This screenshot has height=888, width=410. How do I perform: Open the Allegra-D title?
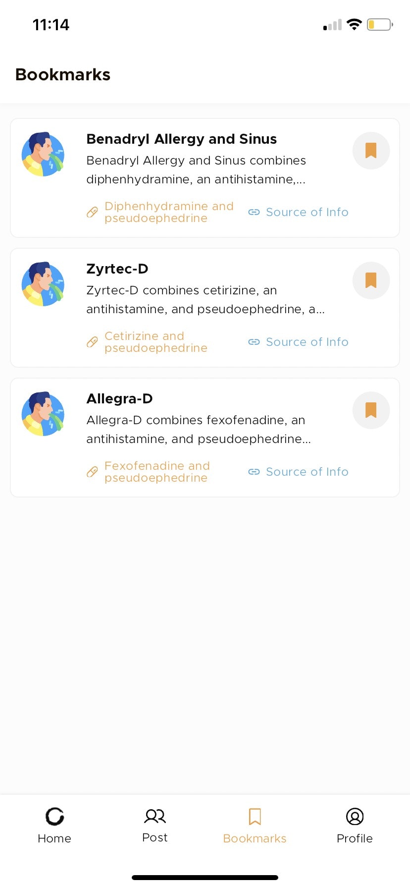(x=119, y=398)
